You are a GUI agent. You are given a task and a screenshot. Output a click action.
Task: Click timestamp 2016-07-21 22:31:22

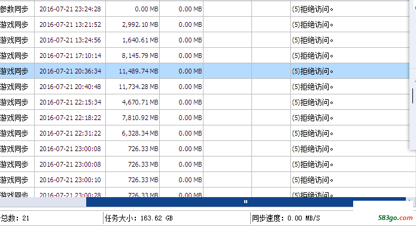tap(70, 133)
